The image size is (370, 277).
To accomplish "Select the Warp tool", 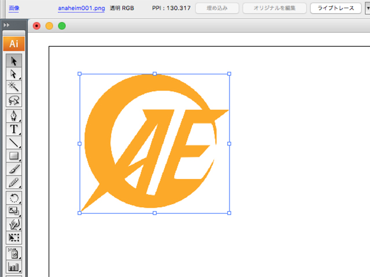I will tap(14, 224).
